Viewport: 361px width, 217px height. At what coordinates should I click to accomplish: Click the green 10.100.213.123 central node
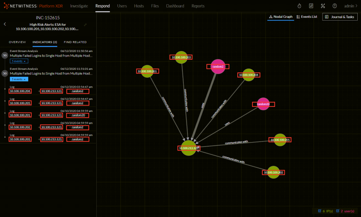pos(188,148)
